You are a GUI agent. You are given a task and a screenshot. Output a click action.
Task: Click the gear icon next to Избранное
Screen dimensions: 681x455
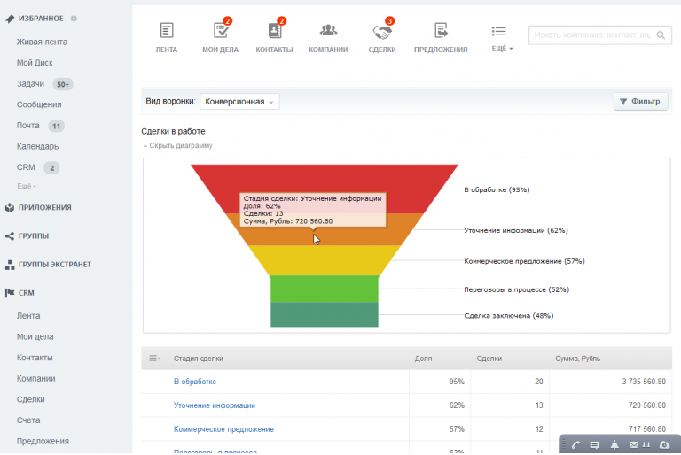74,19
